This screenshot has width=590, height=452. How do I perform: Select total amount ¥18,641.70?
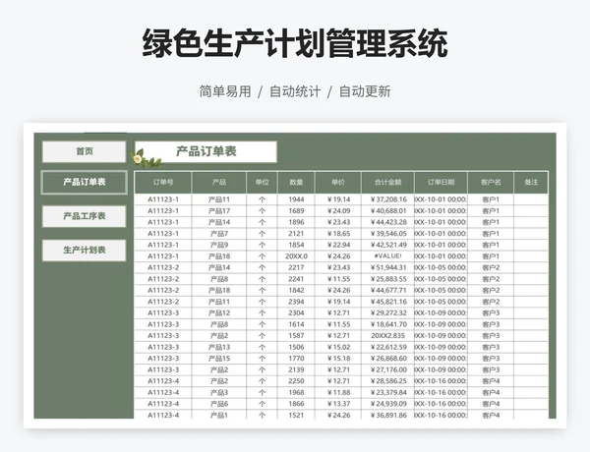coord(387,324)
